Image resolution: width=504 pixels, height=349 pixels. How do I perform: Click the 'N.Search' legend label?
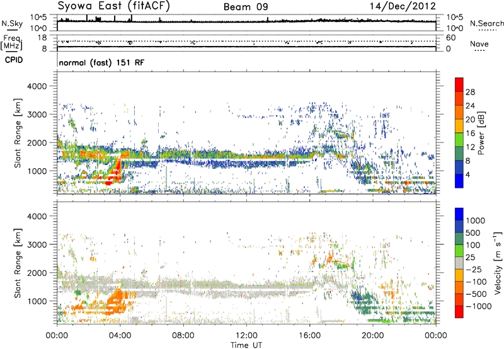coord(486,23)
